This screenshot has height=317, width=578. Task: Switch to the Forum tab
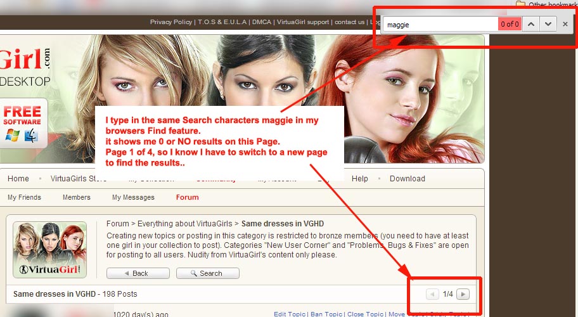[x=187, y=197]
